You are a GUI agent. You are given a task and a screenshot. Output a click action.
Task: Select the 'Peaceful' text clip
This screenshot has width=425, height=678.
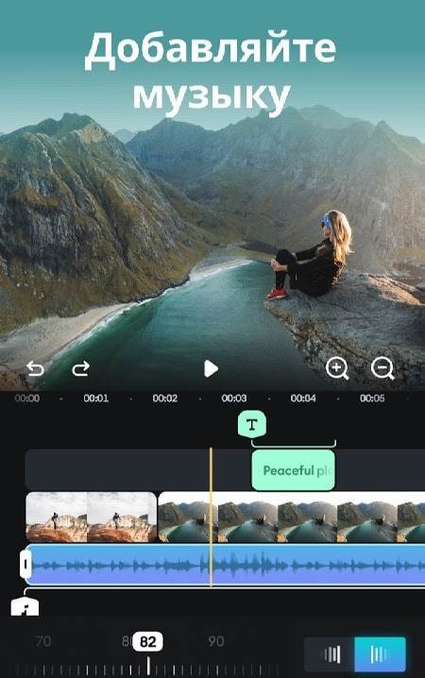point(293,470)
